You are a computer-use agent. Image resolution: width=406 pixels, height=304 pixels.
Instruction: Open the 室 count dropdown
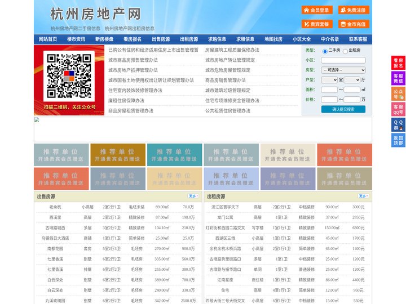[329, 80]
